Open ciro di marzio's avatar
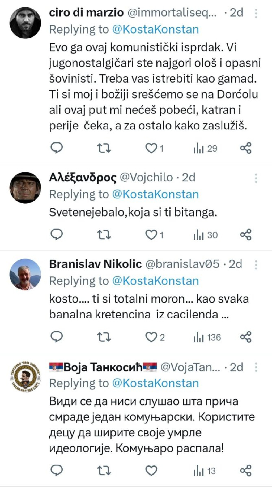This screenshot has width=272, height=490. (x=25, y=23)
